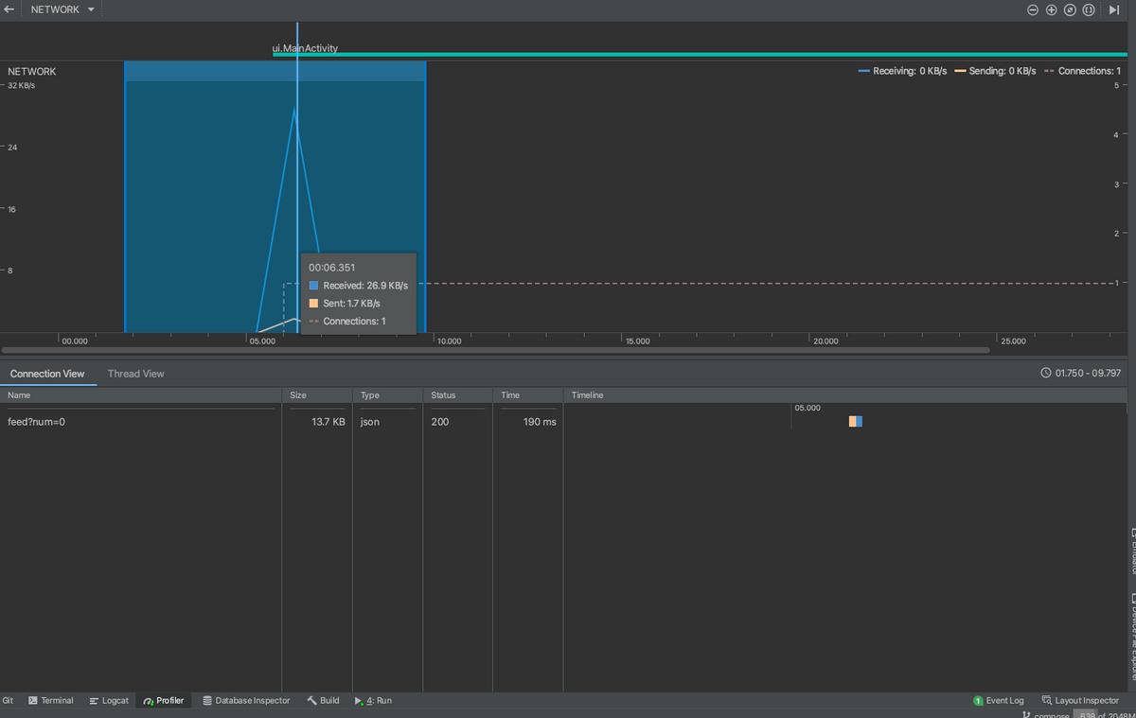Open the Logcat tool window

pyautogui.click(x=109, y=701)
